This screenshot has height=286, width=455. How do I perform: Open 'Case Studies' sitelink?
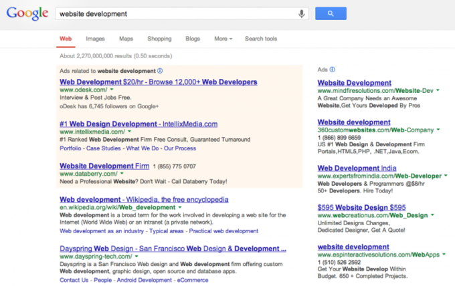[103, 148]
